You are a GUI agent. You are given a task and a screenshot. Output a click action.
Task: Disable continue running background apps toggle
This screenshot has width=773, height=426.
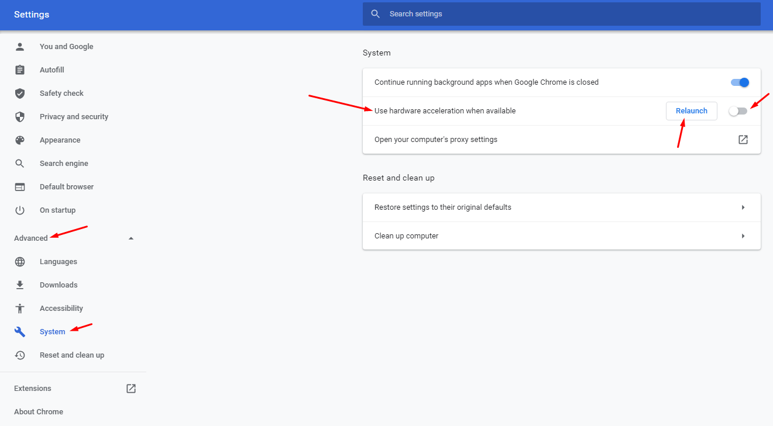pyautogui.click(x=740, y=82)
